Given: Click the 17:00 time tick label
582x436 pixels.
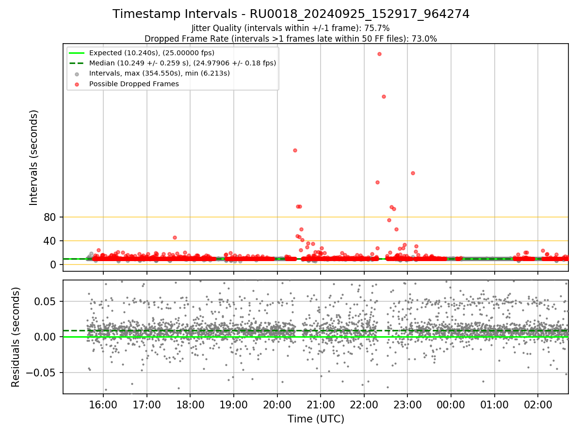Looking at the screenshot, I should (147, 405).
